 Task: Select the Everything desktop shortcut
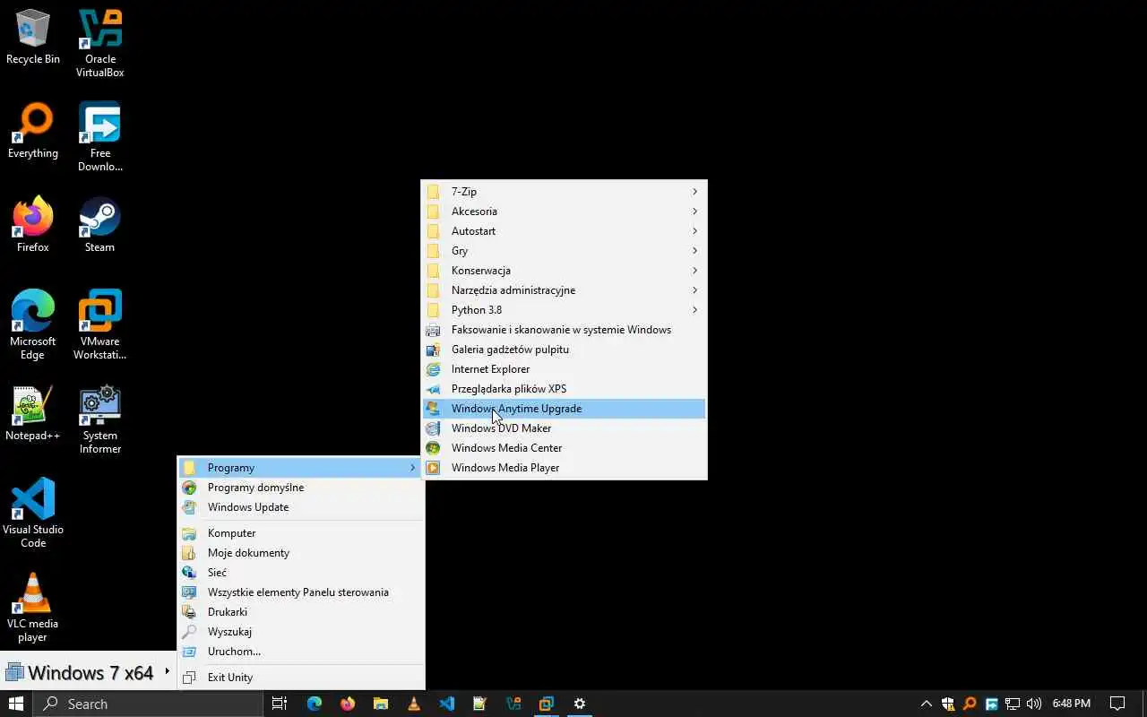tap(33, 132)
